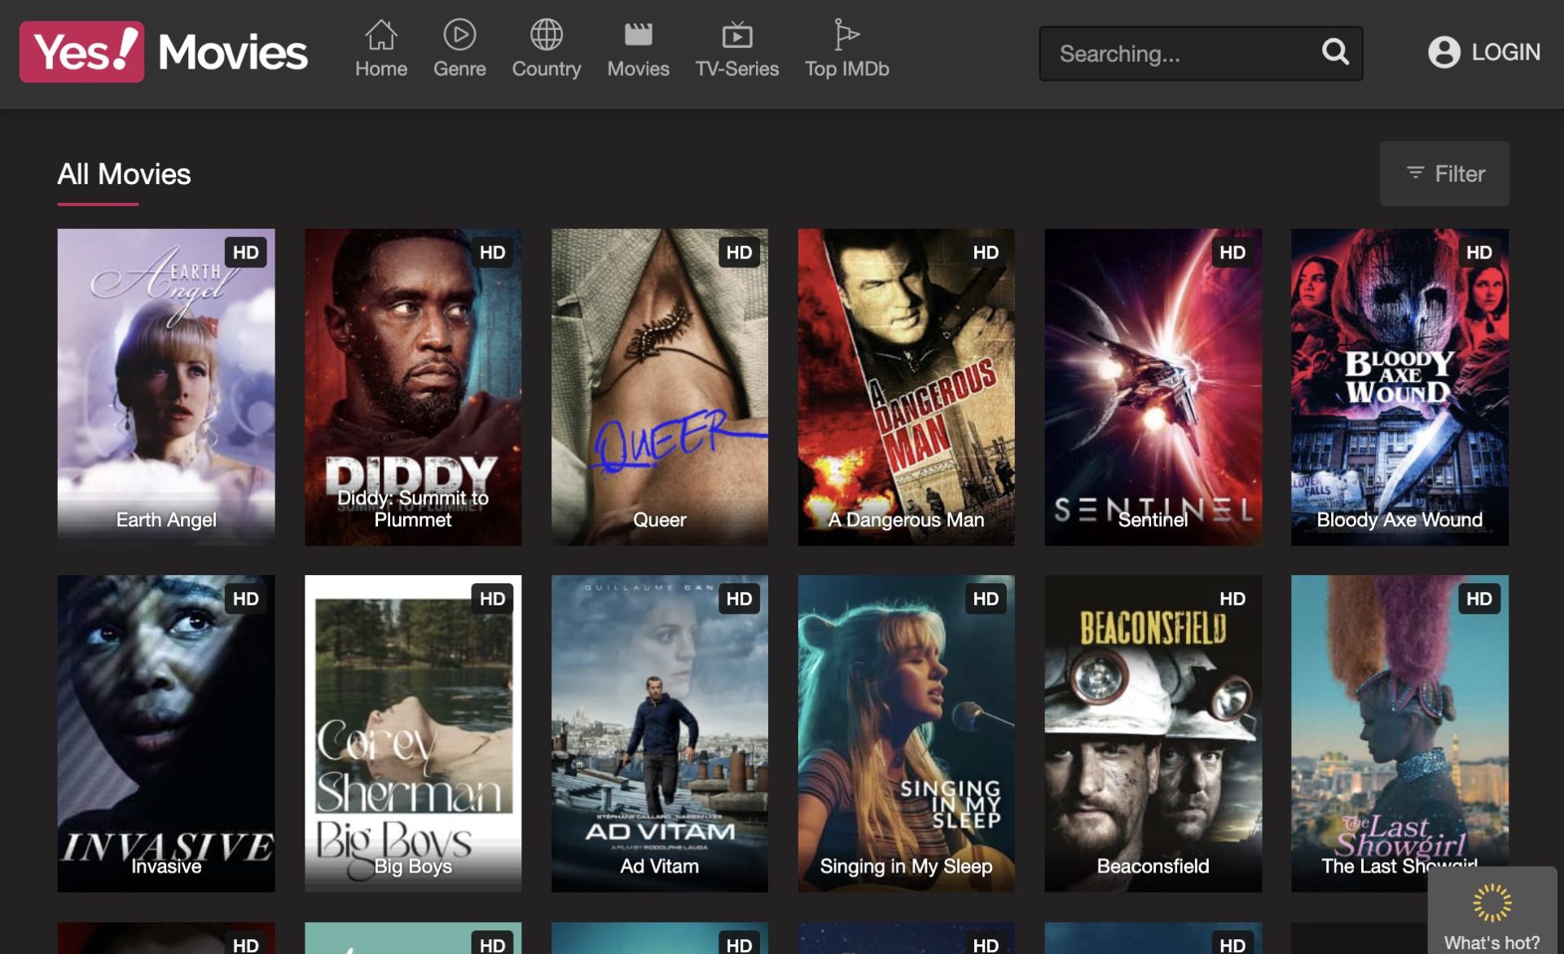Click the Genre play-circle icon
This screenshot has height=954, width=1564.
click(x=459, y=35)
